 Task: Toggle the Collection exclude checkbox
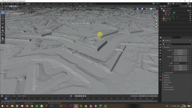coord(188,11)
